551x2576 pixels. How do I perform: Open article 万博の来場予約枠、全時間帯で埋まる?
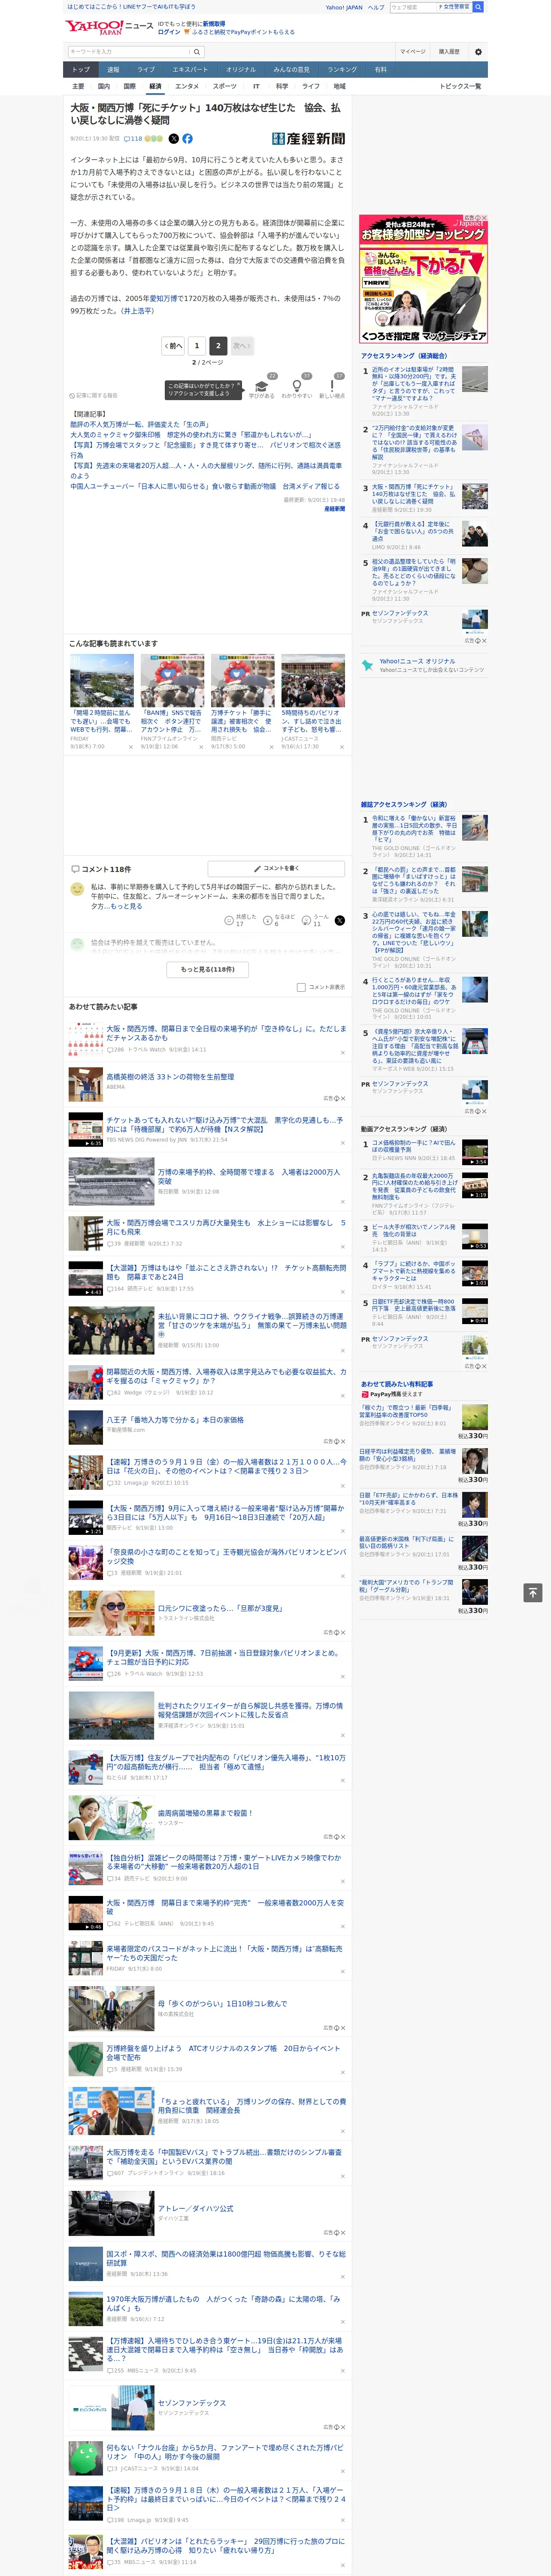(248, 1177)
